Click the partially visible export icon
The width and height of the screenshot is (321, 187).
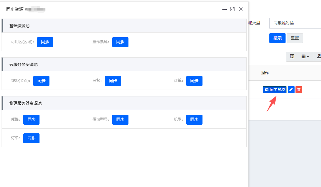pyautogui.click(x=318, y=56)
